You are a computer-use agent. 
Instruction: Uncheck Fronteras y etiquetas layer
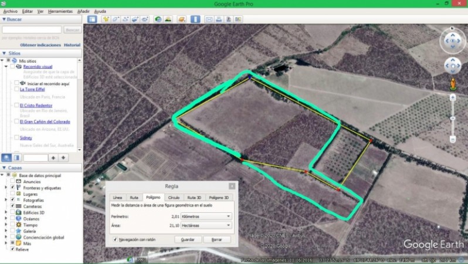click(x=12, y=187)
